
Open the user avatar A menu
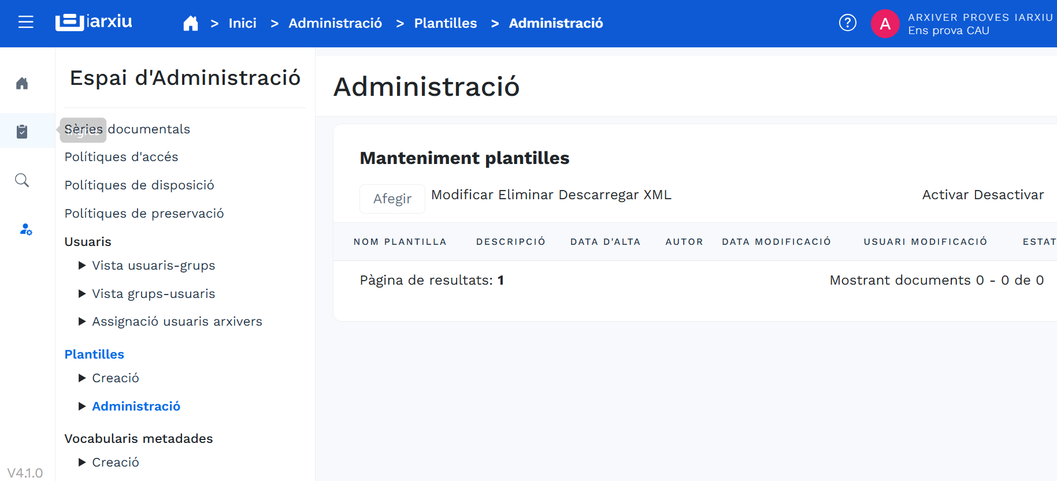pos(885,24)
